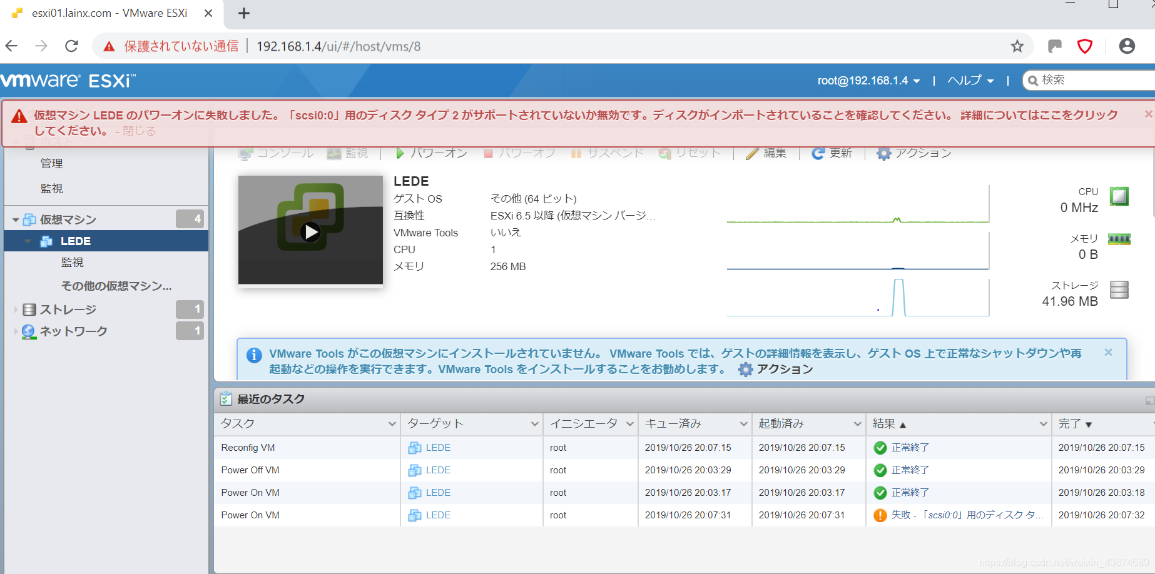Viewport: 1155px width, 574px height.
Task: Open タスク column dropdown
Action: (x=392, y=423)
